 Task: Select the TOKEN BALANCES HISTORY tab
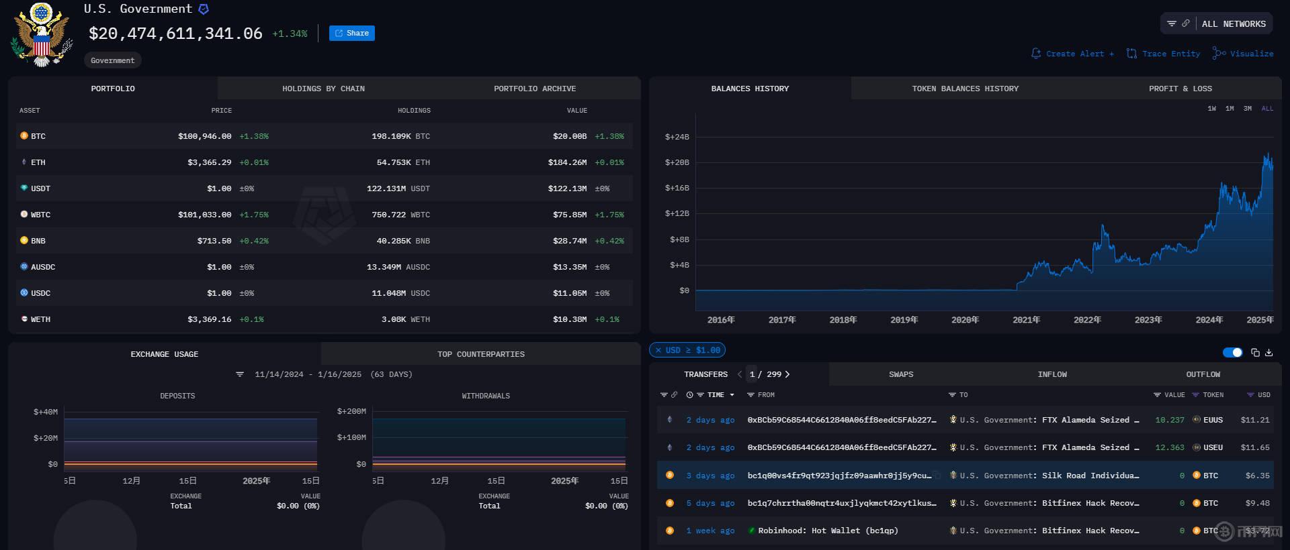965,89
